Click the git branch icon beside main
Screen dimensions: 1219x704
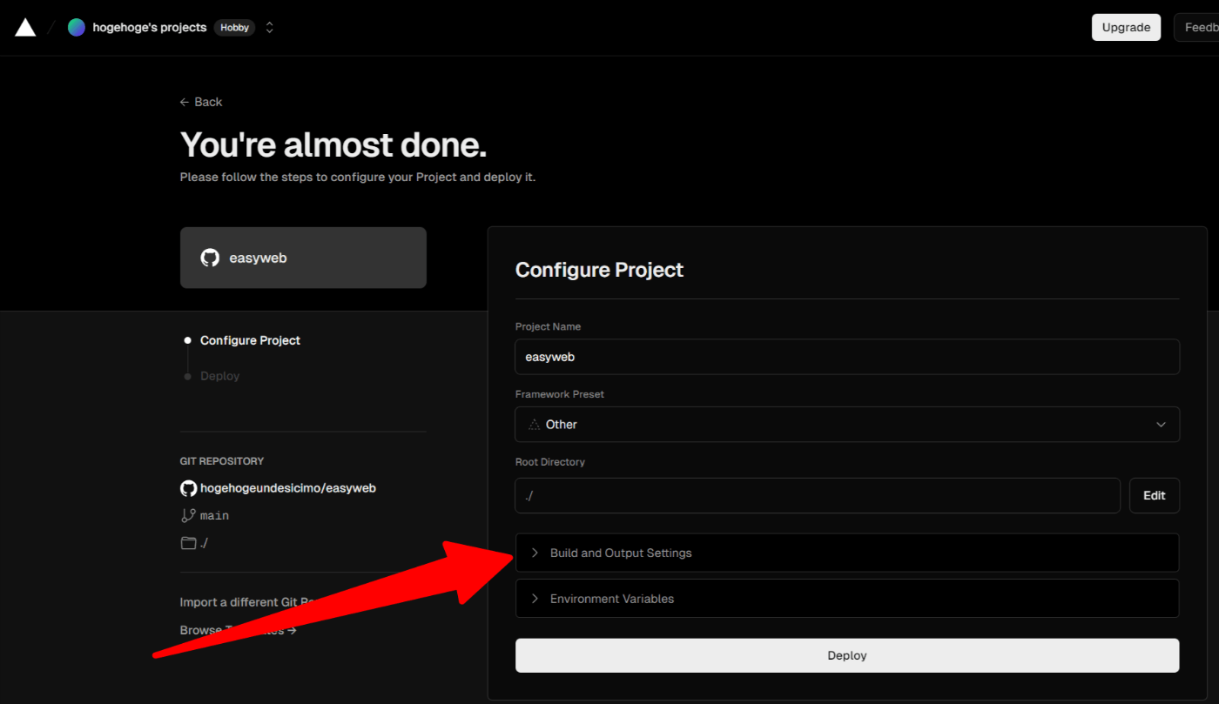pyautogui.click(x=188, y=515)
